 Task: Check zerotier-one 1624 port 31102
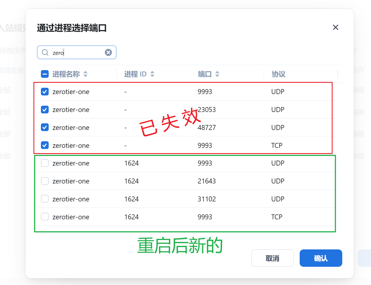[x=45, y=199]
